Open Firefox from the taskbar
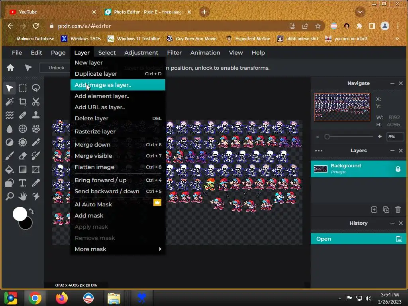Screen dimensions: 408x306 point(62,298)
